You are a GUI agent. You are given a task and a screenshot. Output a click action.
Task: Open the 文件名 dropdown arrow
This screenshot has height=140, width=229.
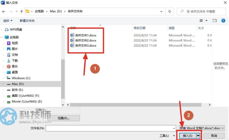click(174, 128)
